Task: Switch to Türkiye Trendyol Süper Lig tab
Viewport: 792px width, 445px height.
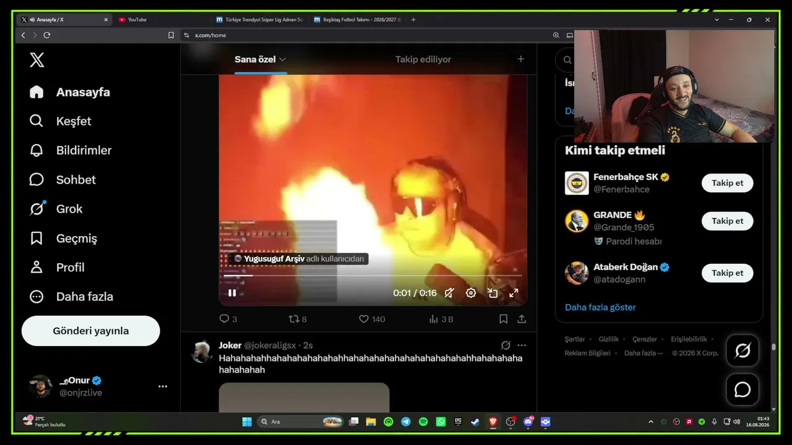Action: (x=260, y=20)
